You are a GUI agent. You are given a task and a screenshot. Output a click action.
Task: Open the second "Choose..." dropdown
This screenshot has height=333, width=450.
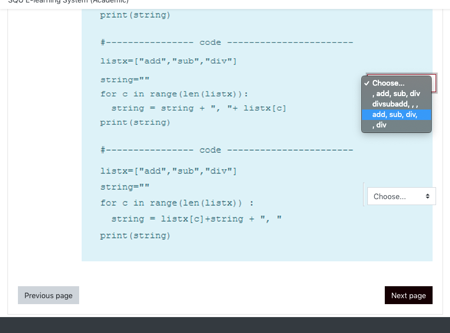pyautogui.click(x=401, y=196)
